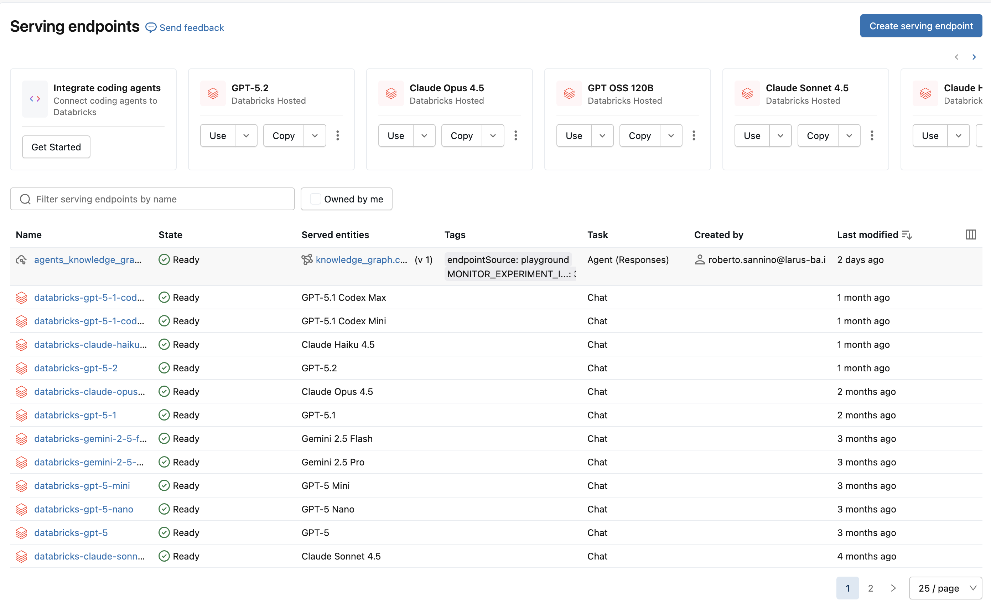Expand the Use dropdown arrow on GPT-5.2 card
991x603 pixels.
pyautogui.click(x=246, y=135)
